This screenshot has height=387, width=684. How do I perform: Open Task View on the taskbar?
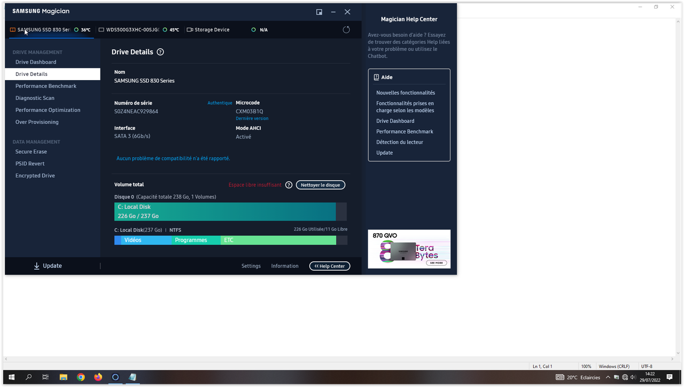[x=45, y=377]
